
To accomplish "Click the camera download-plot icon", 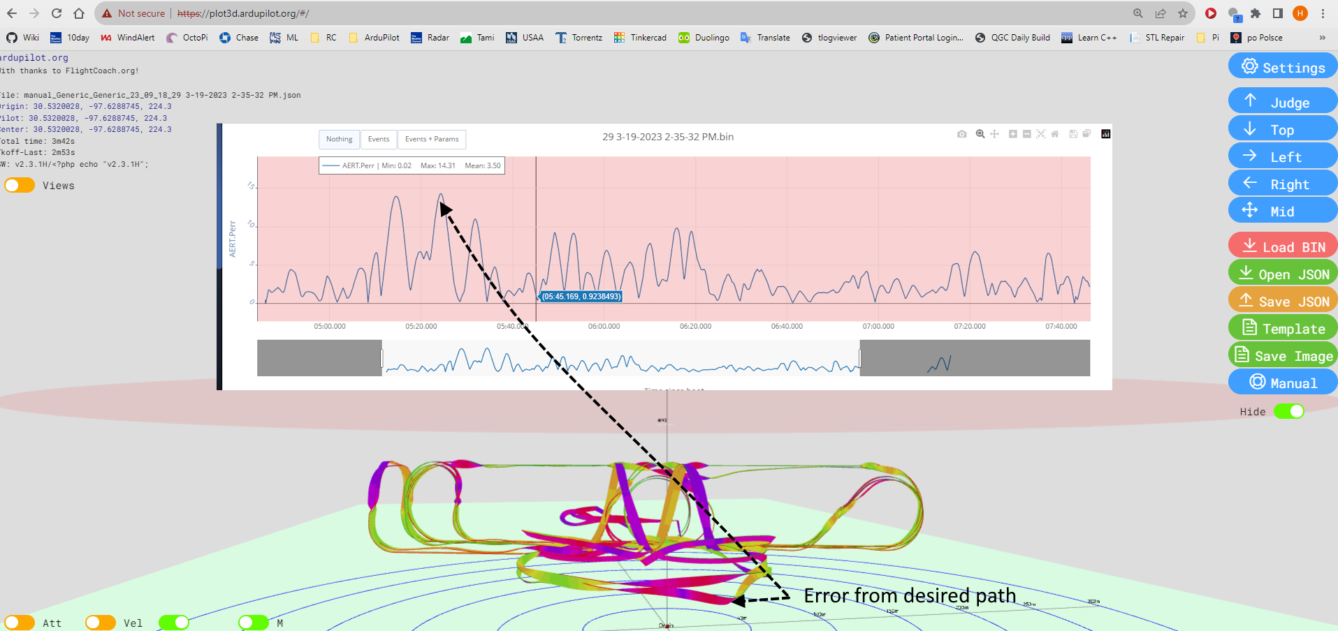I will [961, 134].
